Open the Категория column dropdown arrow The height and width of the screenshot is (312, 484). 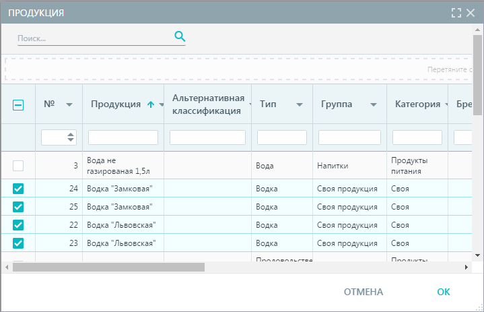446,104
